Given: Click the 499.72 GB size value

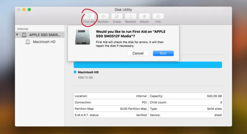Looking at the screenshot, I should 85,77.
